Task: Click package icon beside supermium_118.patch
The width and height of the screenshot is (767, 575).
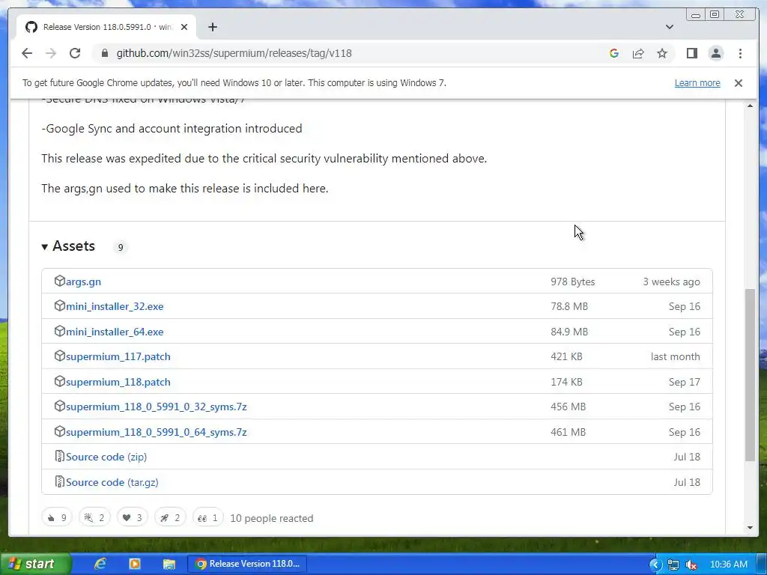Action: coord(59,381)
